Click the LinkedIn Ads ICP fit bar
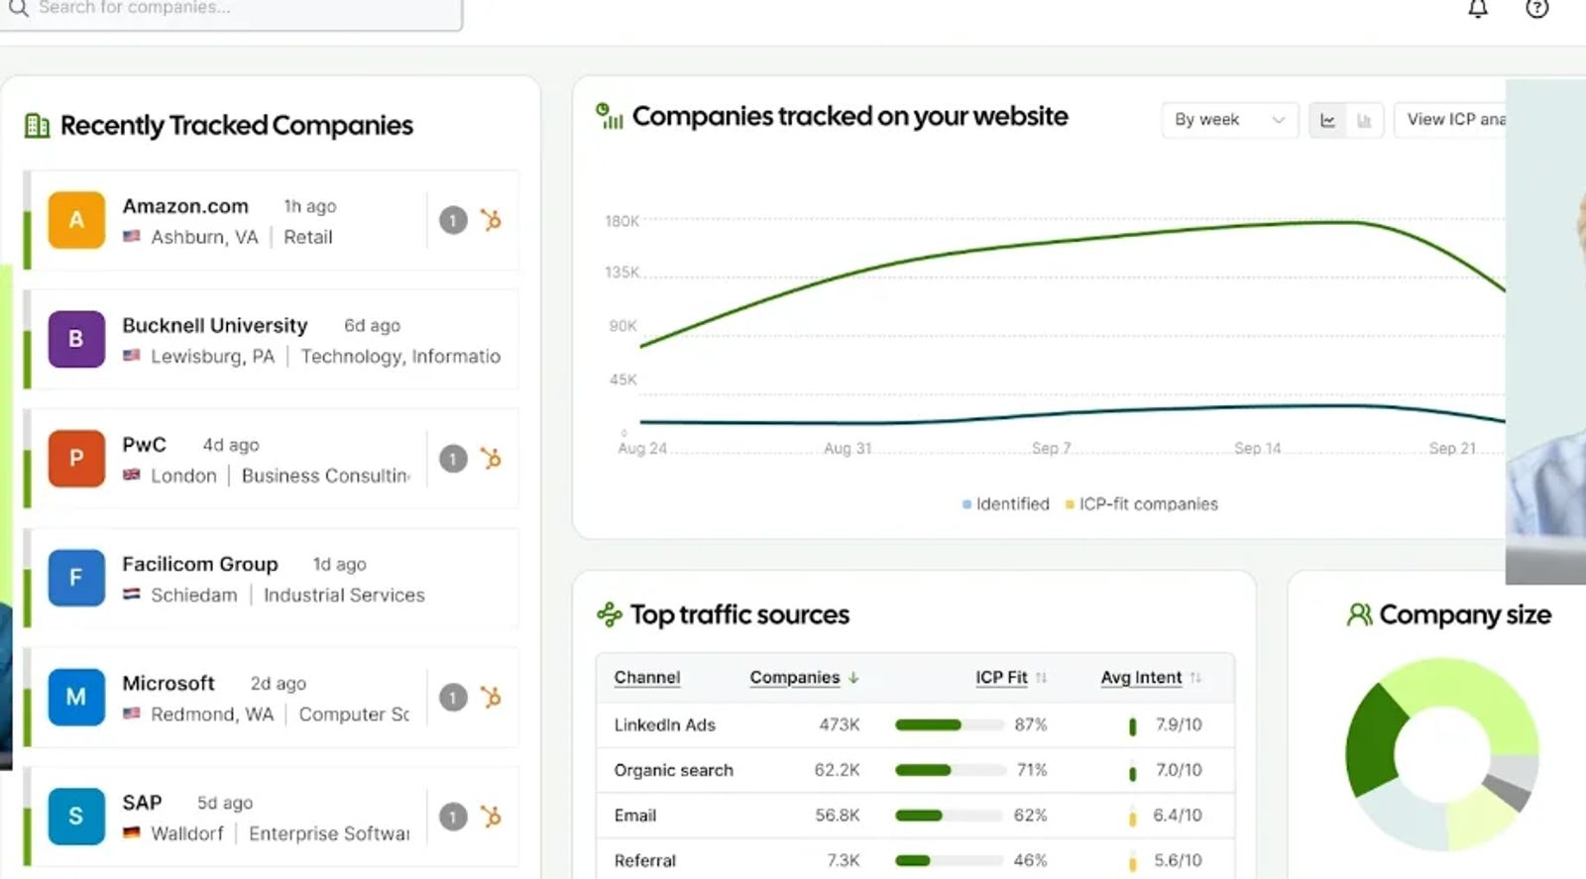The height and width of the screenshot is (879, 1586). click(950, 725)
